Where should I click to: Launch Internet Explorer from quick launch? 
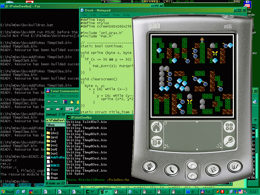(18, 192)
